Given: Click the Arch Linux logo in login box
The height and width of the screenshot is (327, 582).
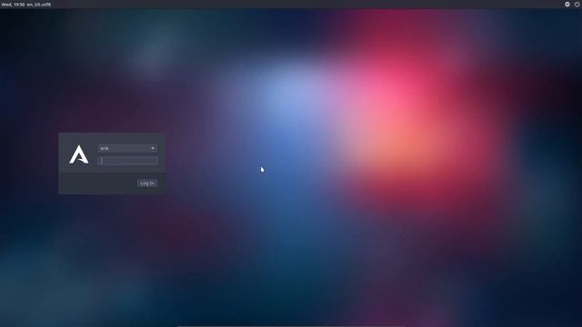Looking at the screenshot, I should point(79,154).
